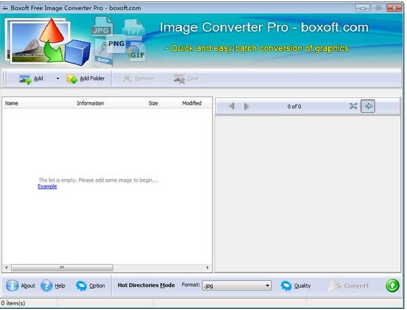Click the green up-arrow circle icon

point(392,286)
